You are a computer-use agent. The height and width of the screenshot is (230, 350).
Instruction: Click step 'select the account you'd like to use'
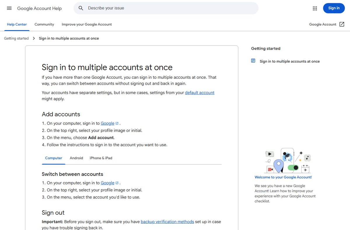[x=93, y=197]
